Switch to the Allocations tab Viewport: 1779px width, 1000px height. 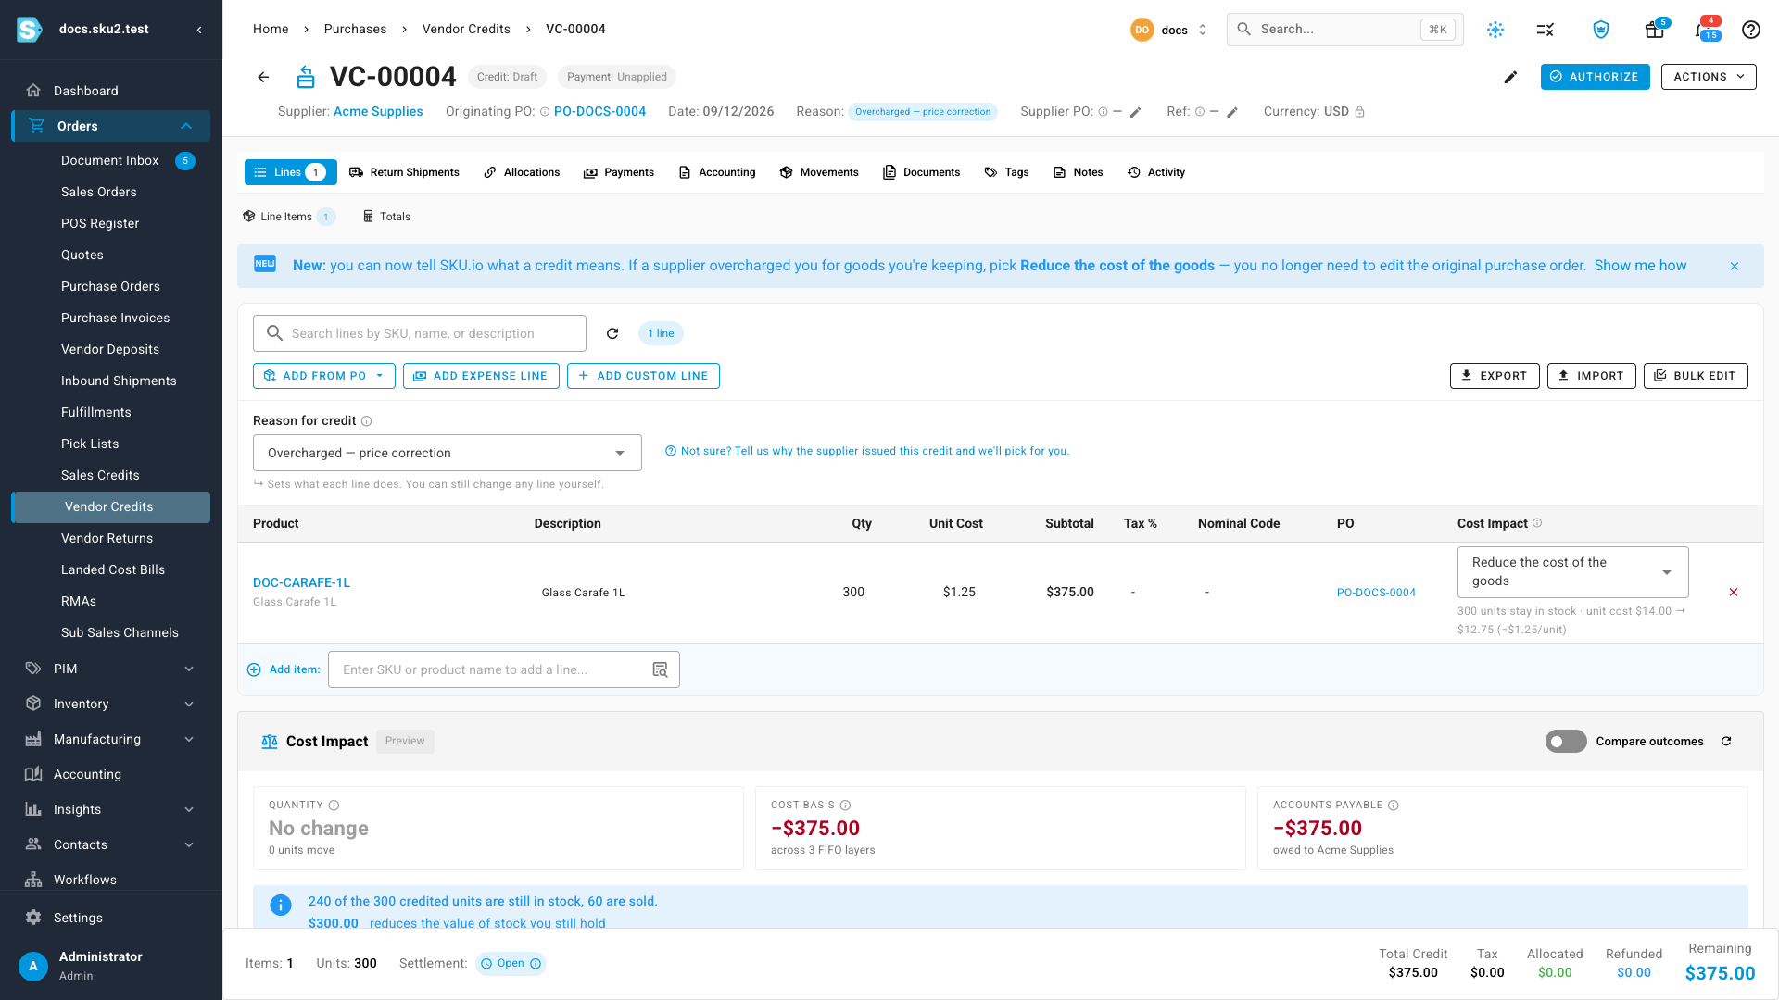522,172
